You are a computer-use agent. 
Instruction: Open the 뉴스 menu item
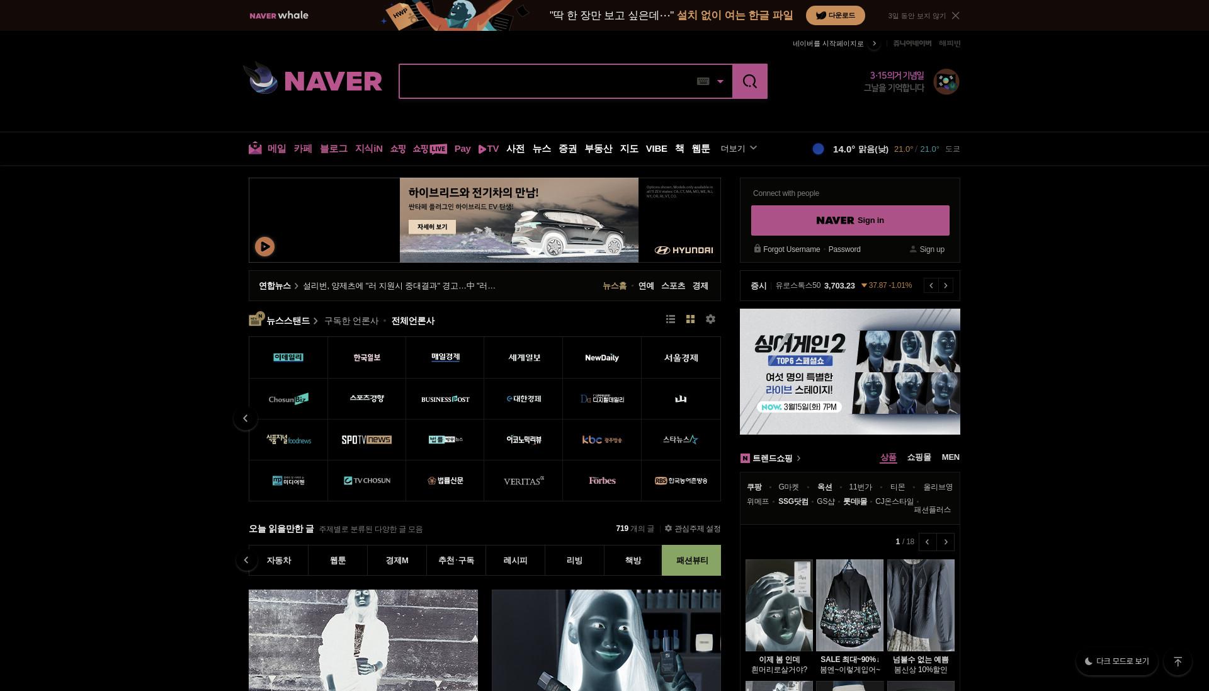click(542, 149)
